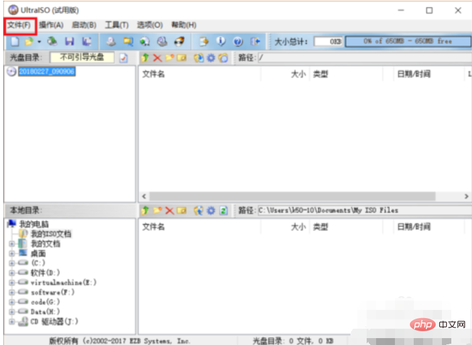This screenshot has height=345, width=472.
Task: Select the 20180227_090906 disc root node
Action: point(46,71)
